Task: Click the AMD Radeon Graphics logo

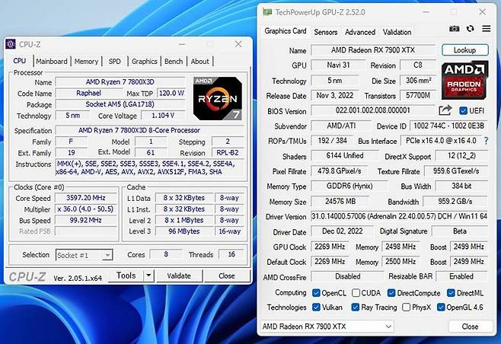Action: (x=465, y=80)
